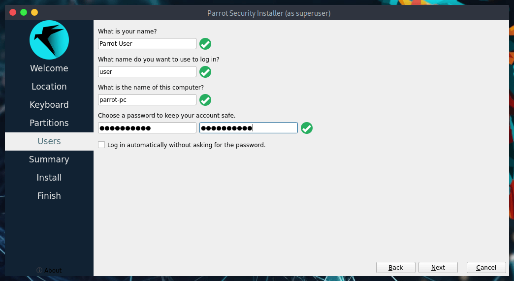514x281 pixels.
Task: Click the 'What is your name' text field
Action: (147, 43)
